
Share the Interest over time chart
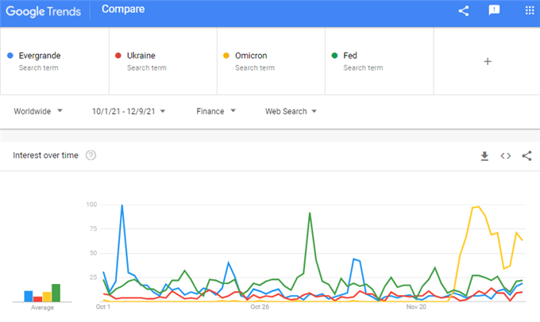coord(527,155)
